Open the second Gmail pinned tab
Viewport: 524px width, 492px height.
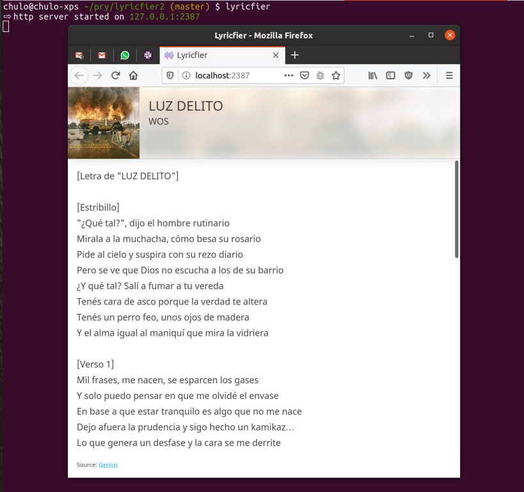pyautogui.click(x=102, y=55)
